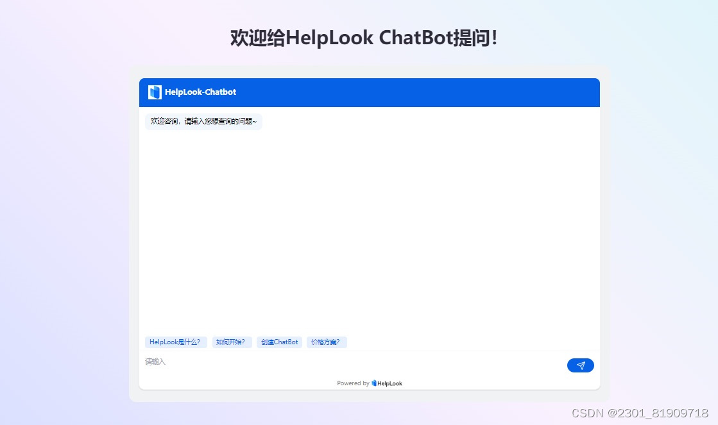718x425 pixels.
Task: Click the HelpLook-Chatbot title text
Action: click(x=200, y=92)
